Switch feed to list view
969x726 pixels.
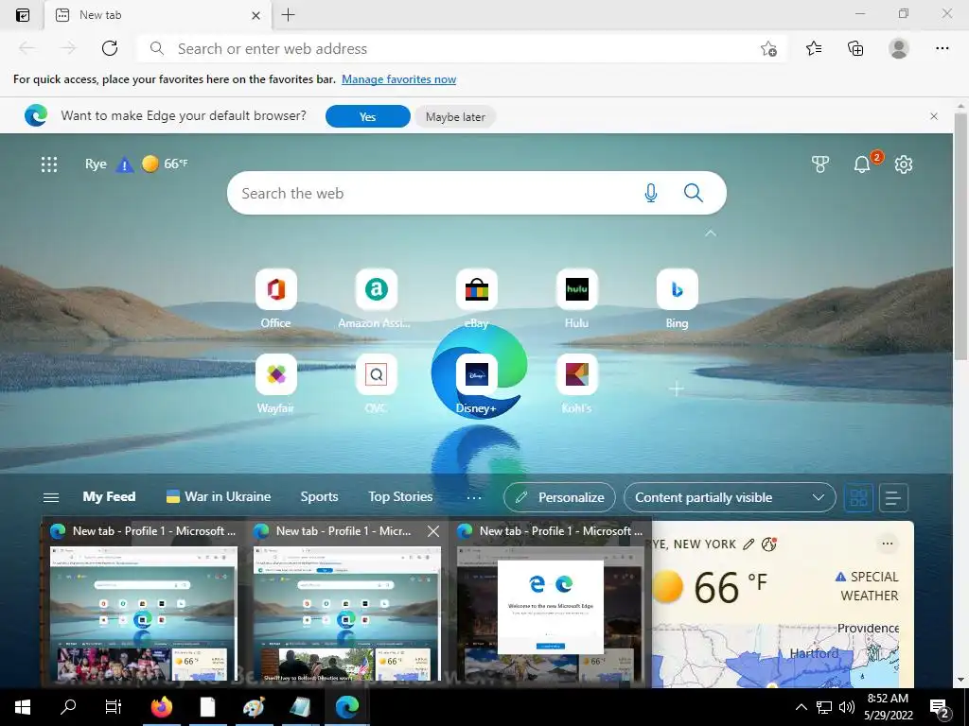[x=893, y=497]
